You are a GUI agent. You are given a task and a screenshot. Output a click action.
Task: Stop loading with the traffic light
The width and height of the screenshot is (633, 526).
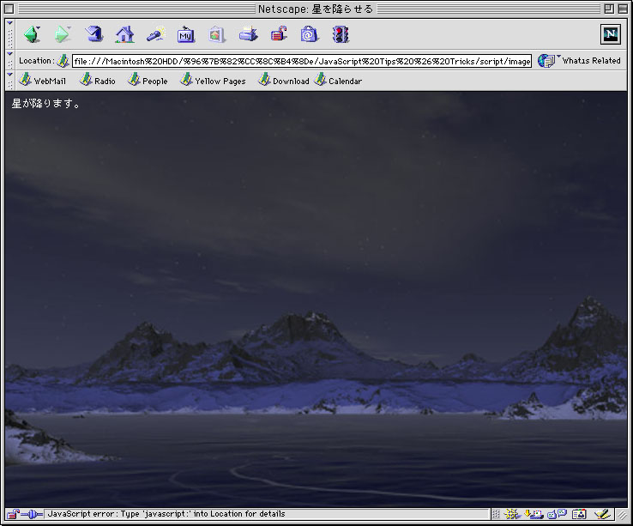341,34
